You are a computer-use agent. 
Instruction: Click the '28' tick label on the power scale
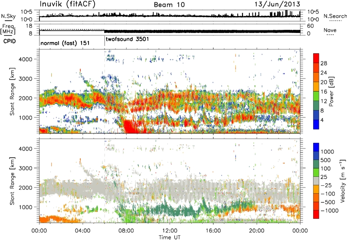coord(324,63)
